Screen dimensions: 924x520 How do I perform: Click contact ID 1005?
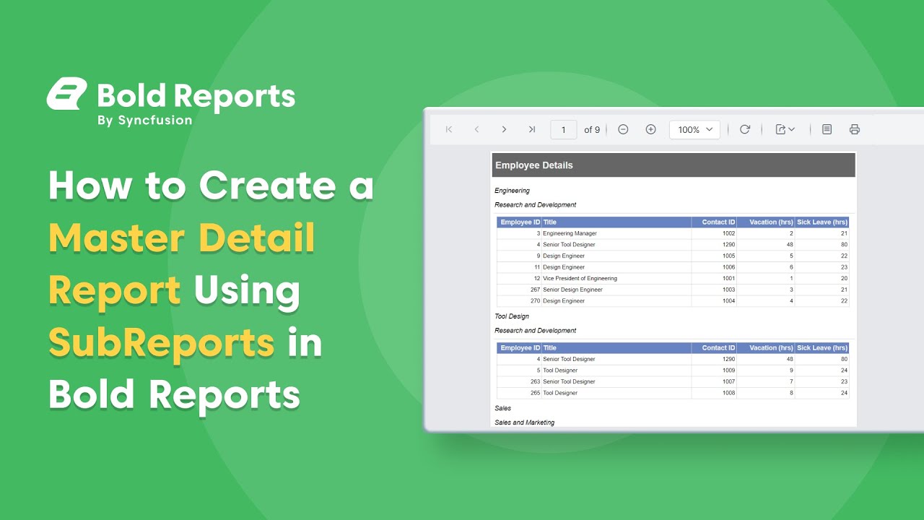click(728, 256)
